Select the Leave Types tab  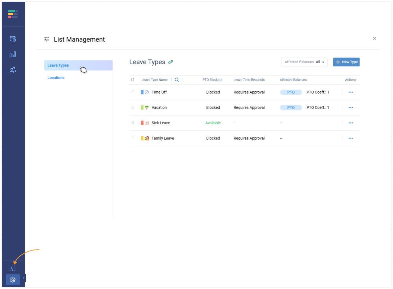pos(78,65)
